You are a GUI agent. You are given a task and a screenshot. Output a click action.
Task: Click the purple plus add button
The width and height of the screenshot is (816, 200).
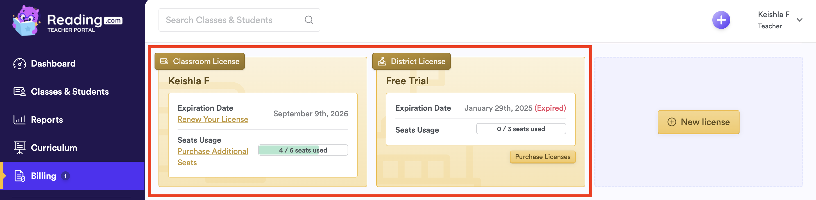point(721,20)
